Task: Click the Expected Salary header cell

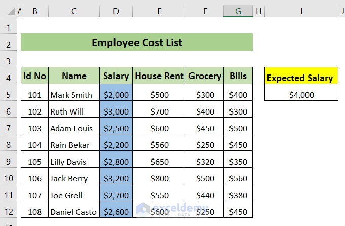Action: coord(301,78)
